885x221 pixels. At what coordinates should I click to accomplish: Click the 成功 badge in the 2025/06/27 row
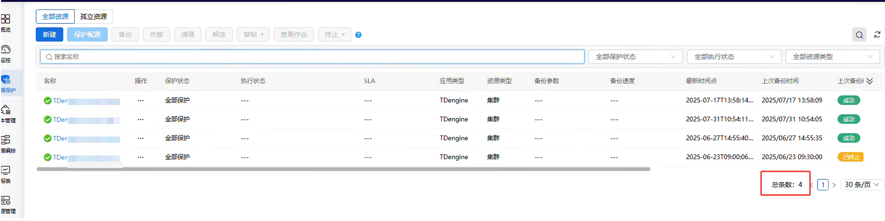tap(849, 138)
